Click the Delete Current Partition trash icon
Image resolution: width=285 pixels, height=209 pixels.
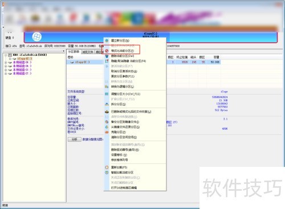[x=107, y=56]
